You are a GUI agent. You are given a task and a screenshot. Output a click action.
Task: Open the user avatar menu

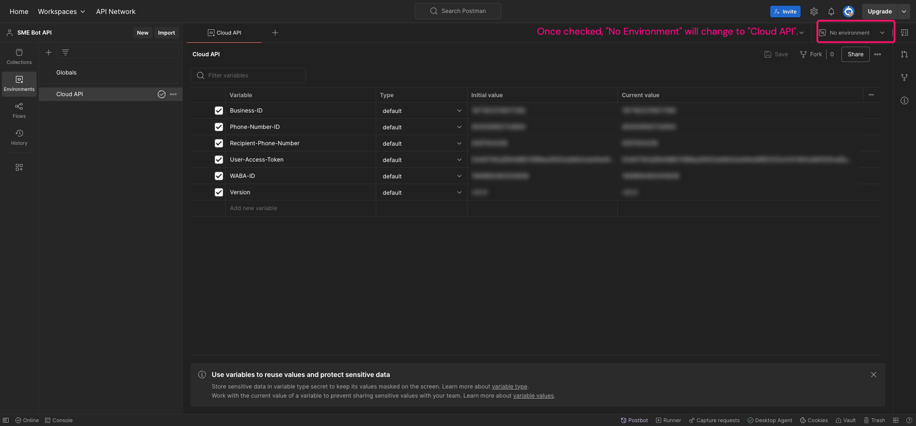(849, 12)
